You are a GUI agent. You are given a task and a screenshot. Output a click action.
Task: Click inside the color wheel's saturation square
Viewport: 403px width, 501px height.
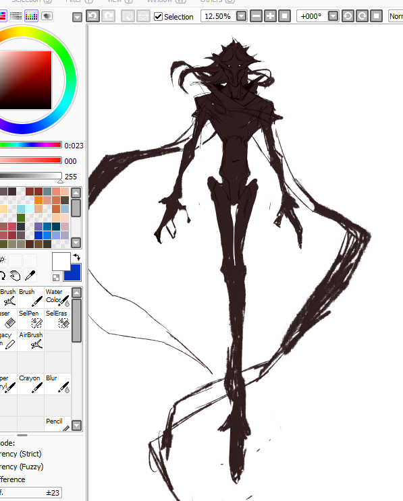26,80
